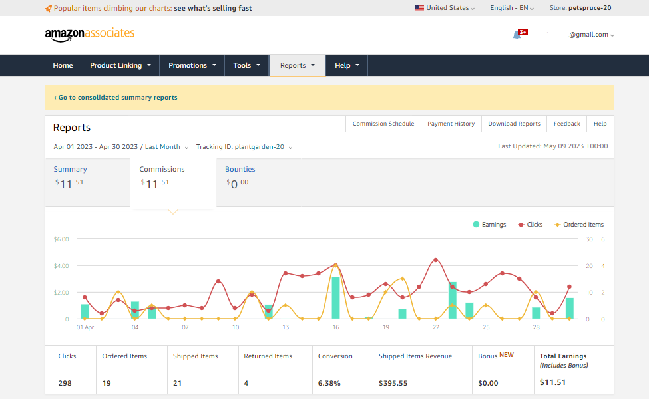
Task: Expand the Help navigation menu
Action: click(347, 65)
